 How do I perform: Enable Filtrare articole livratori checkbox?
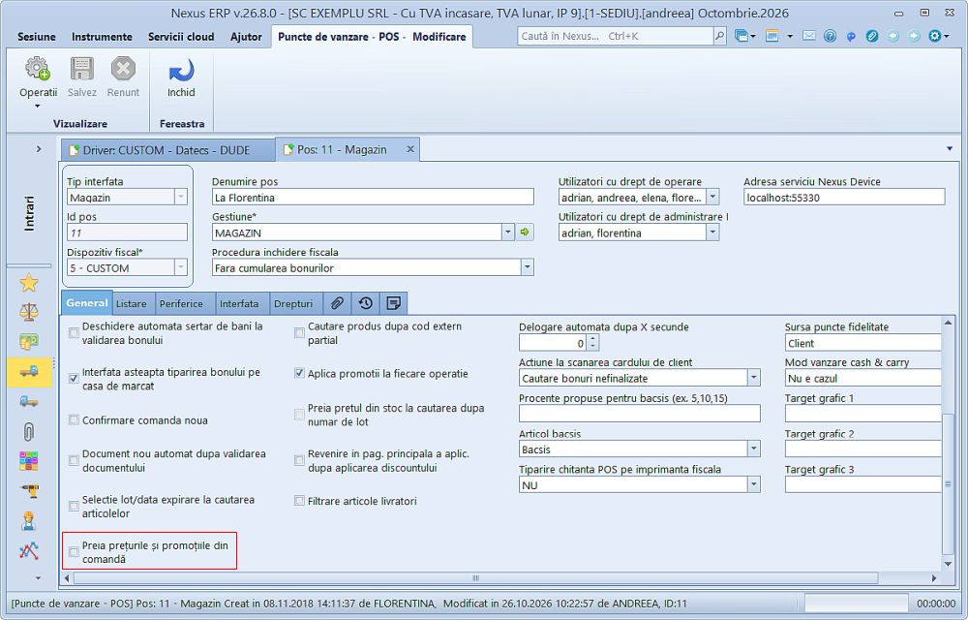pyautogui.click(x=299, y=501)
